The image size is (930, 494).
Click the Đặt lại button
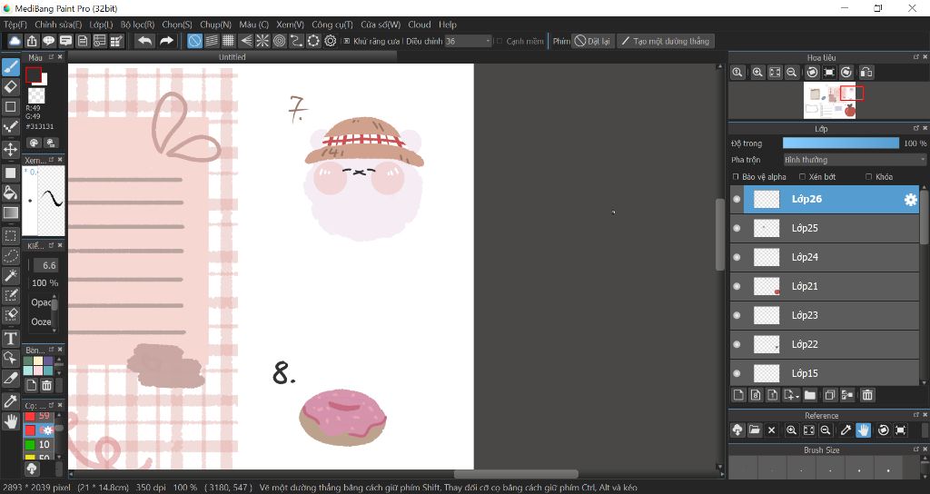pos(592,41)
